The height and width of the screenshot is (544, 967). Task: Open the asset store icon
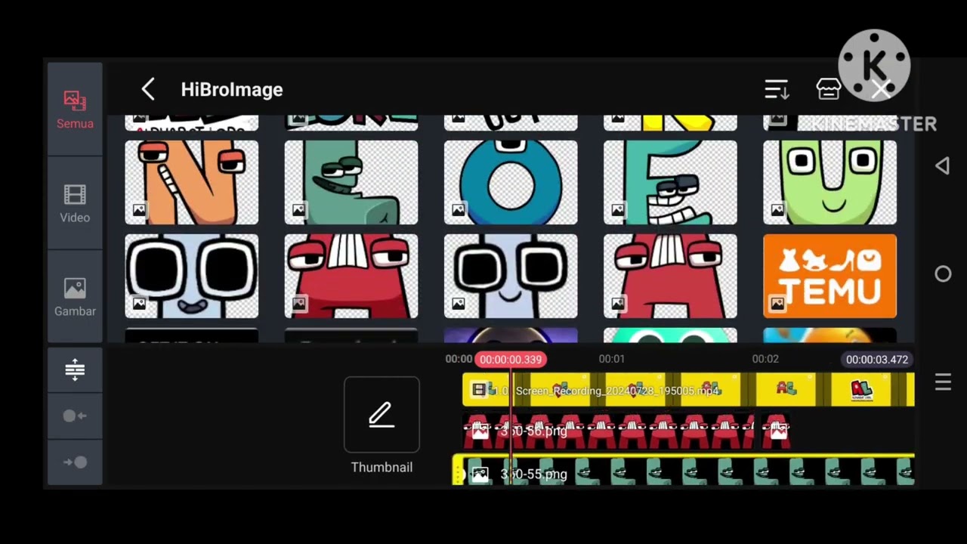pos(829,89)
